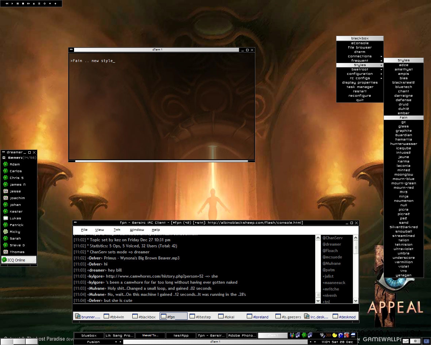
Task: Click the yellow duck tray icon
Action: (335, 335)
